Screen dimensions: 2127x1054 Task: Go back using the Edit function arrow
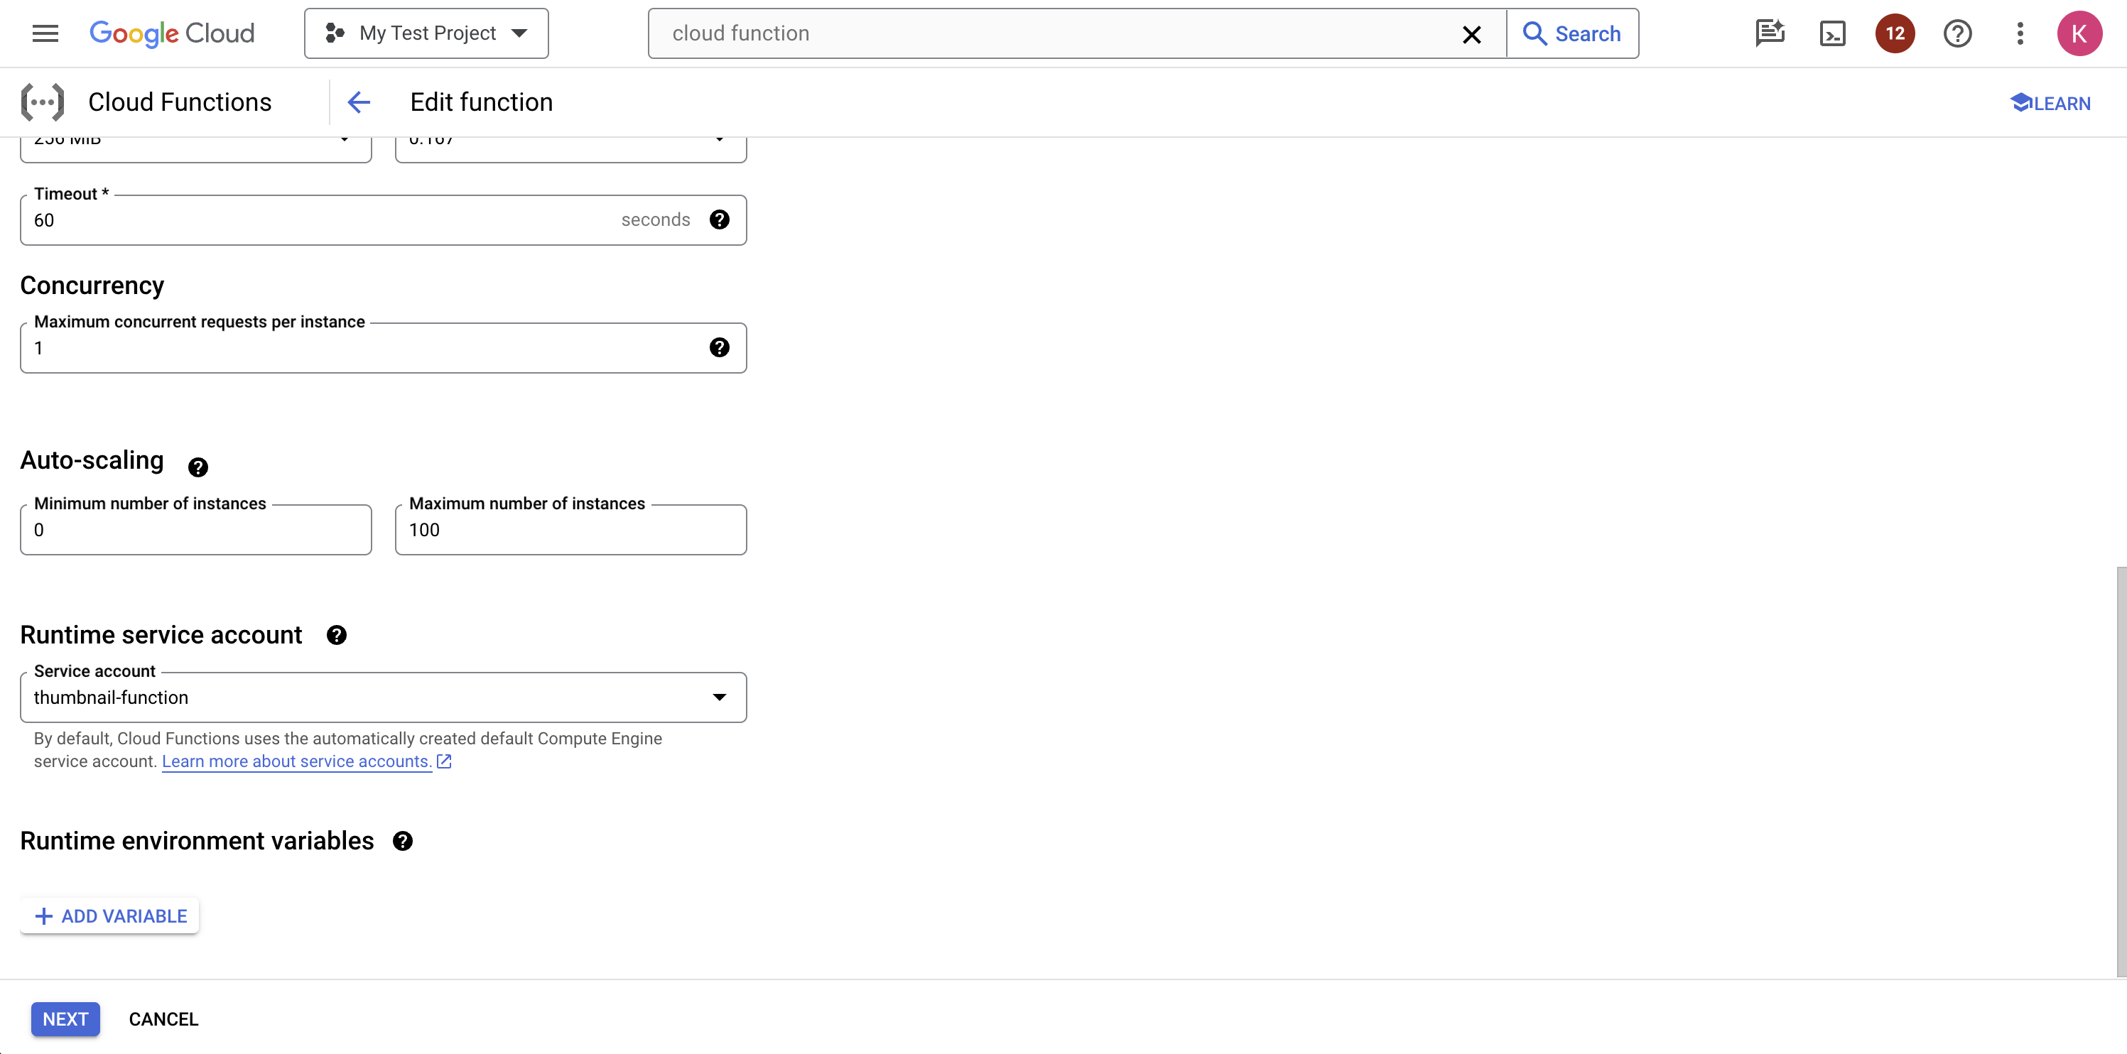click(358, 102)
